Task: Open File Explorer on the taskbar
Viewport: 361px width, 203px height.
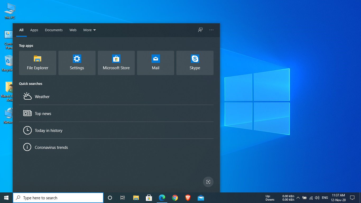Action: [136, 198]
